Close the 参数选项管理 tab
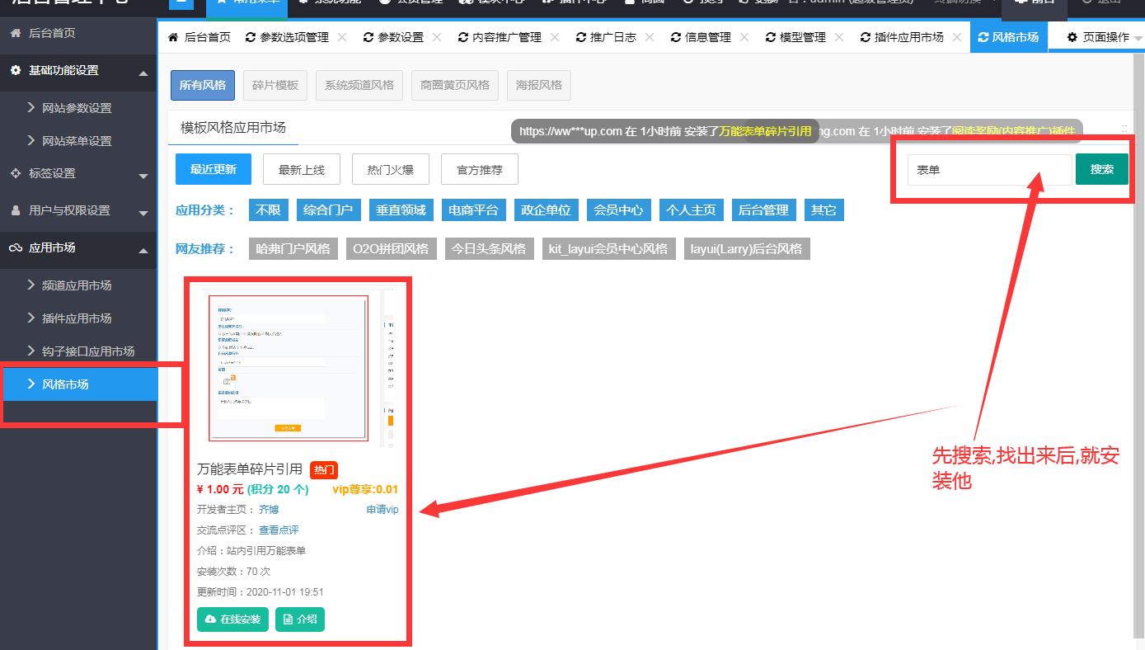This screenshot has width=1145, height=650. click(342, 37)
